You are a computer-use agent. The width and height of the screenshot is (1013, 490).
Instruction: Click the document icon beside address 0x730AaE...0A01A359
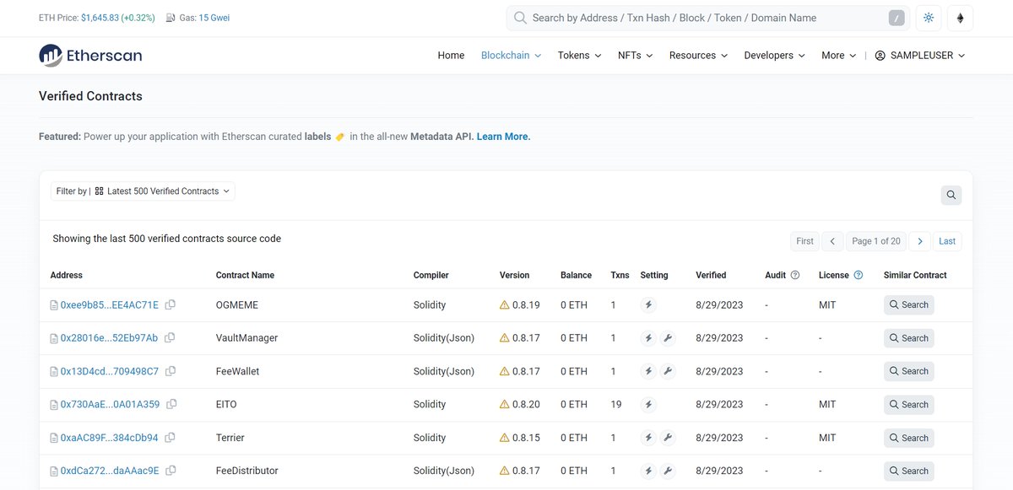[52, 404]
